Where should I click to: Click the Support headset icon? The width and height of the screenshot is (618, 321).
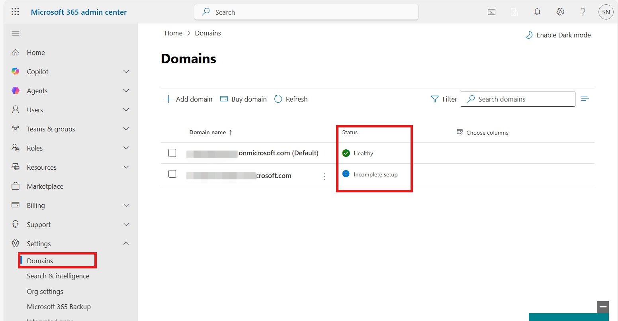pyautogui.click(x=16, y=224)
